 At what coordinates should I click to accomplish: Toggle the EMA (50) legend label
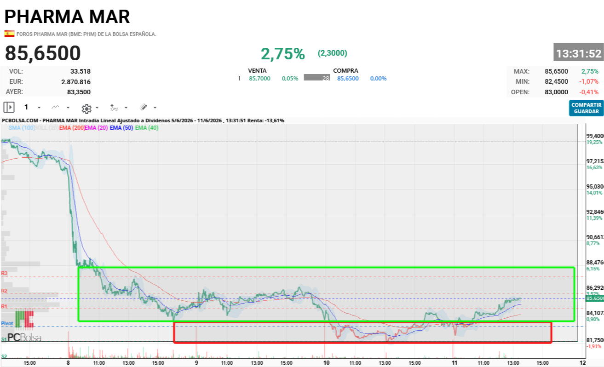(121, 128)
